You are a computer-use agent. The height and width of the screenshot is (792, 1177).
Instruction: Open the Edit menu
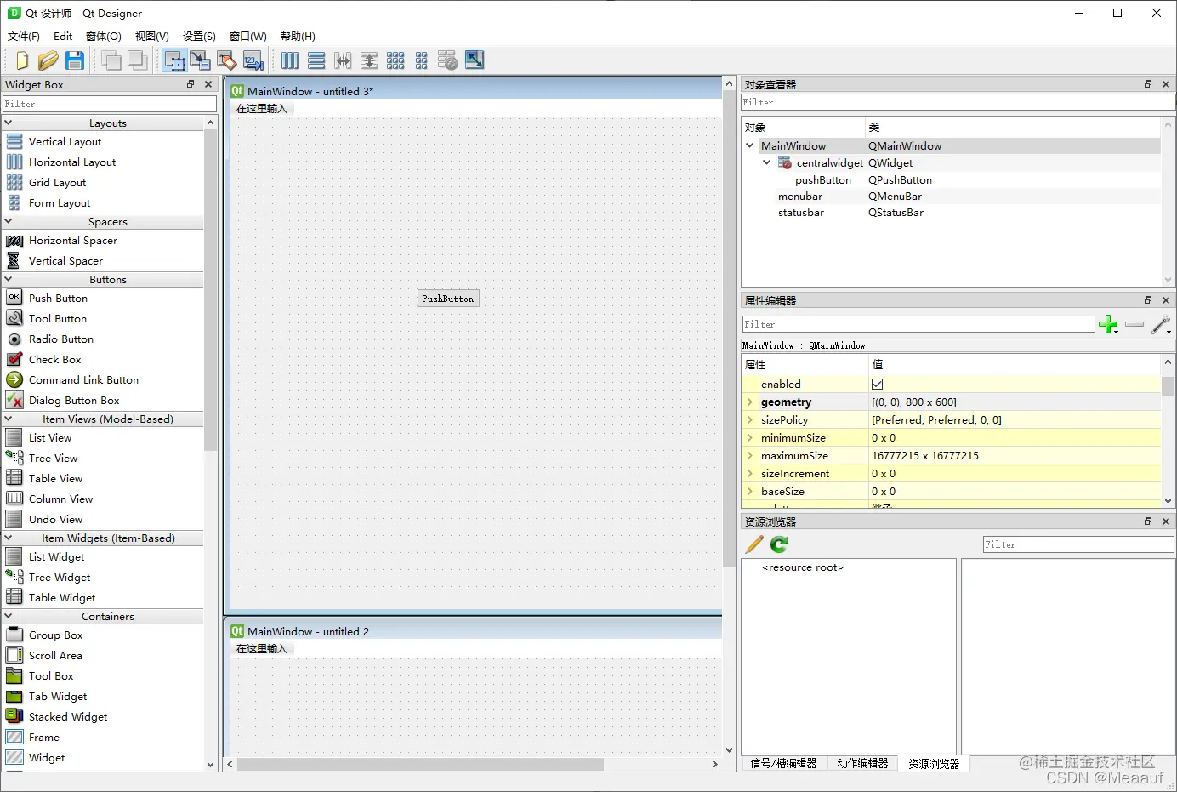[63, 37]
